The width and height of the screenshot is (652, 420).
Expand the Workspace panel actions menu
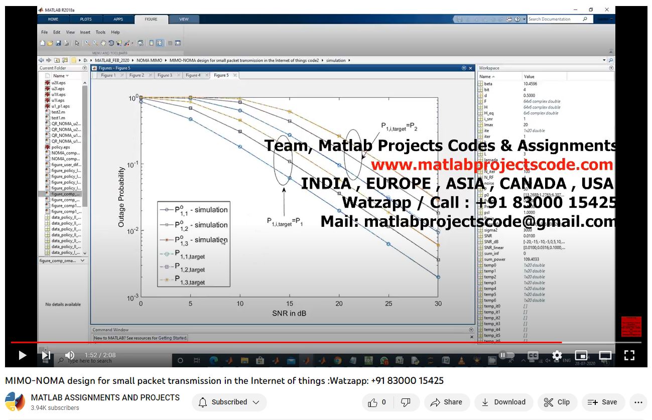pyautogui.click(x=611, y=68)
